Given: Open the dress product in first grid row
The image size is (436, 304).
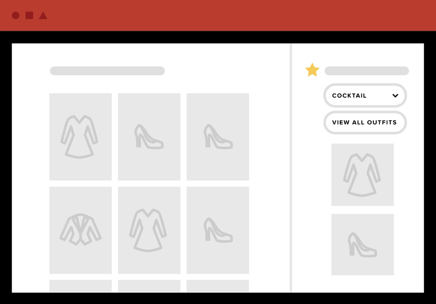Looking at the screenshot, I should coord(81,137).
